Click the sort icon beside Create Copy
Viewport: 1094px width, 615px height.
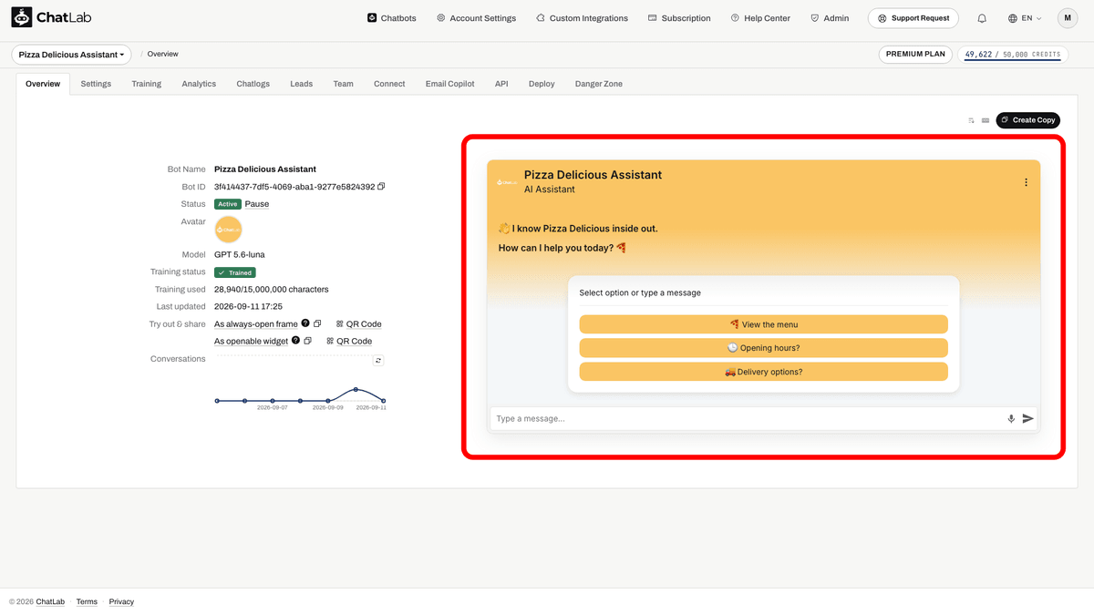(x=972, y=120)
